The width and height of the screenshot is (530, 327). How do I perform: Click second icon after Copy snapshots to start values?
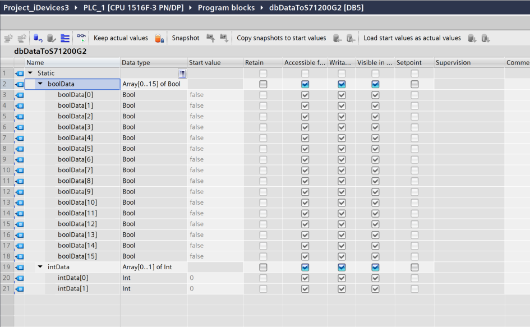(351, 38)
